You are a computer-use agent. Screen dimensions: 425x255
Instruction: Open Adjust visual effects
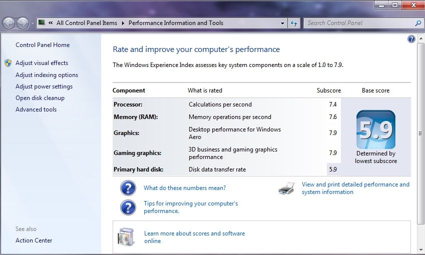[42, 63]
